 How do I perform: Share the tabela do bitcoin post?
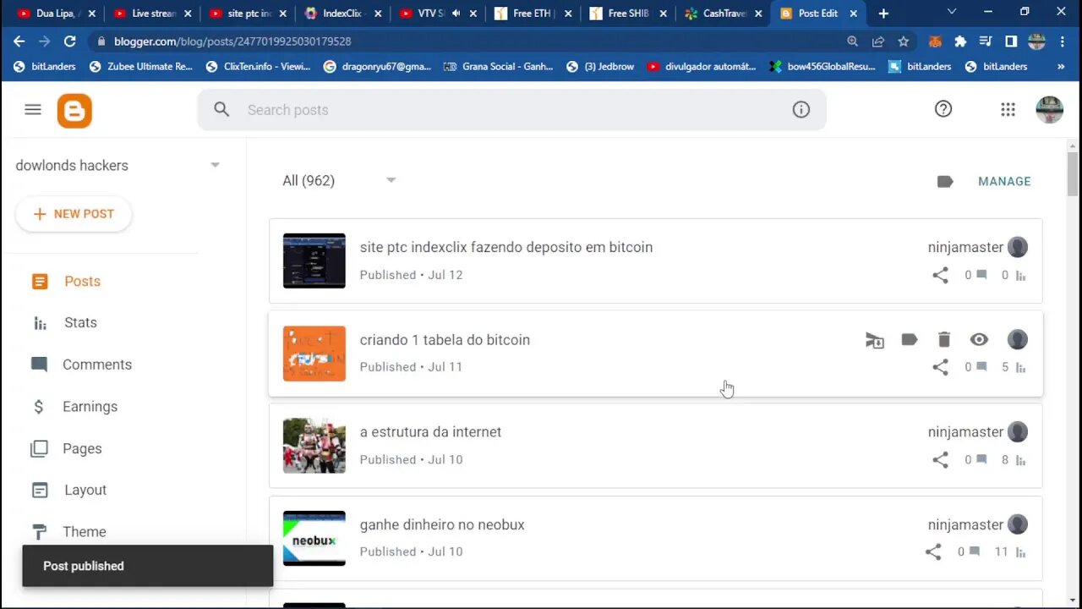940,367
